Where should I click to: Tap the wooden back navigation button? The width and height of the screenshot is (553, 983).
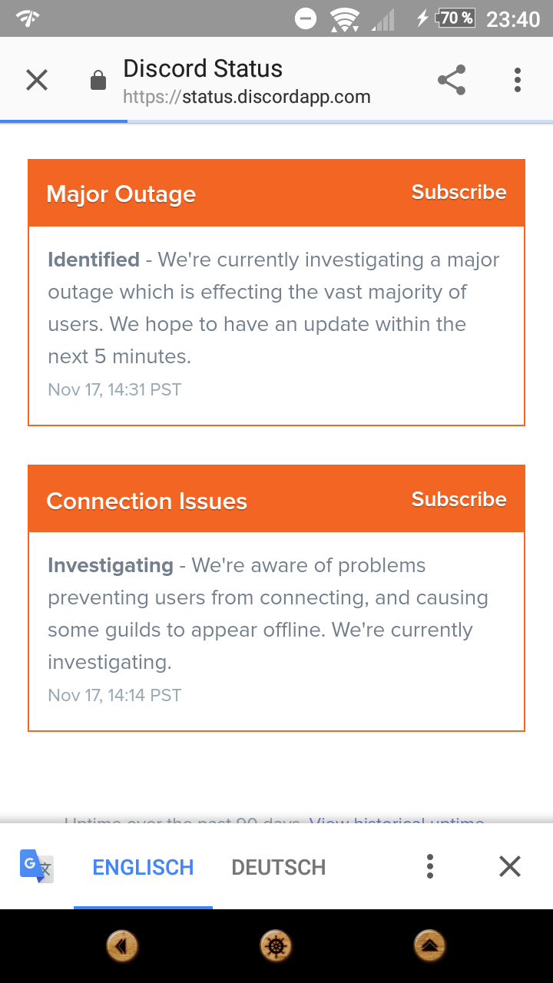(122, 946)
